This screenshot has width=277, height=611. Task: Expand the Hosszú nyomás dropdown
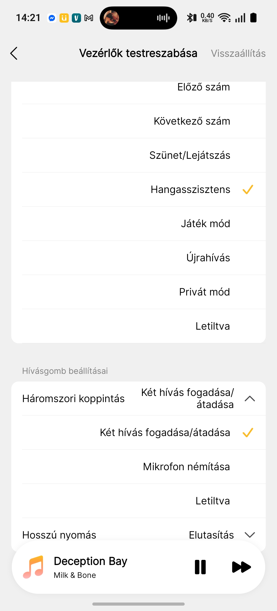[x=250, y=535]
